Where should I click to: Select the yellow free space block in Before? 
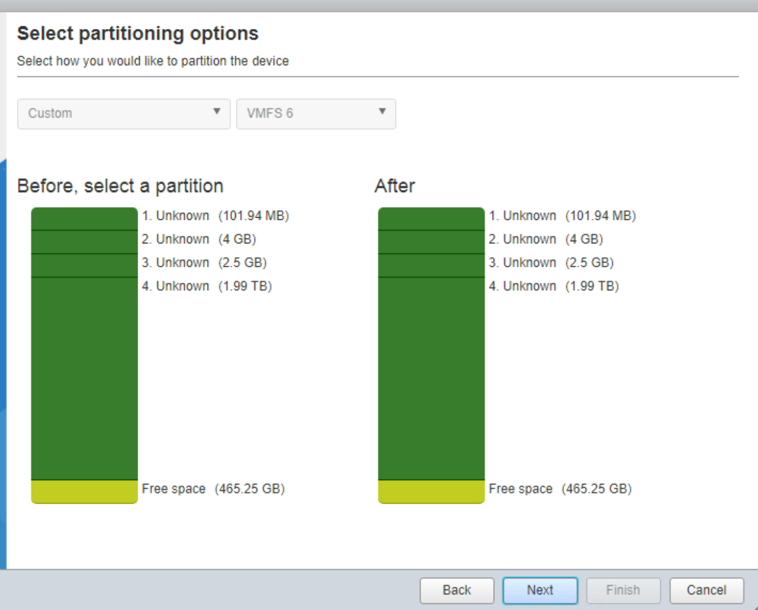84,492
